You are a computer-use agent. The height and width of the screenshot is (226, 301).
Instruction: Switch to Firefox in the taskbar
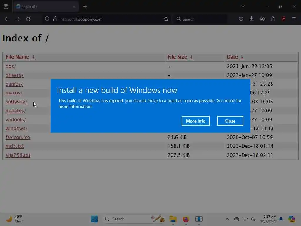(x=186, y=219)
